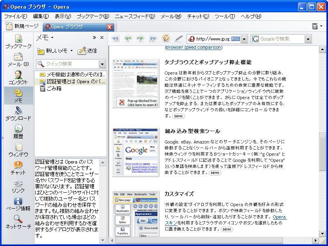Open the 編集(E) menu

pos(41,16)
